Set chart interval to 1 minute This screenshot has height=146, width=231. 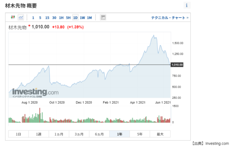pyautogui.click(x=33, y=18)
